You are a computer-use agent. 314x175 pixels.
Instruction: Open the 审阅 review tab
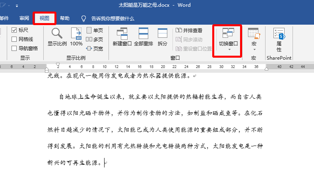24,18
